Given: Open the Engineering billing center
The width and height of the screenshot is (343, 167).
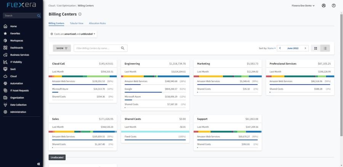Looking at the screenshot, I should (132, 64).
